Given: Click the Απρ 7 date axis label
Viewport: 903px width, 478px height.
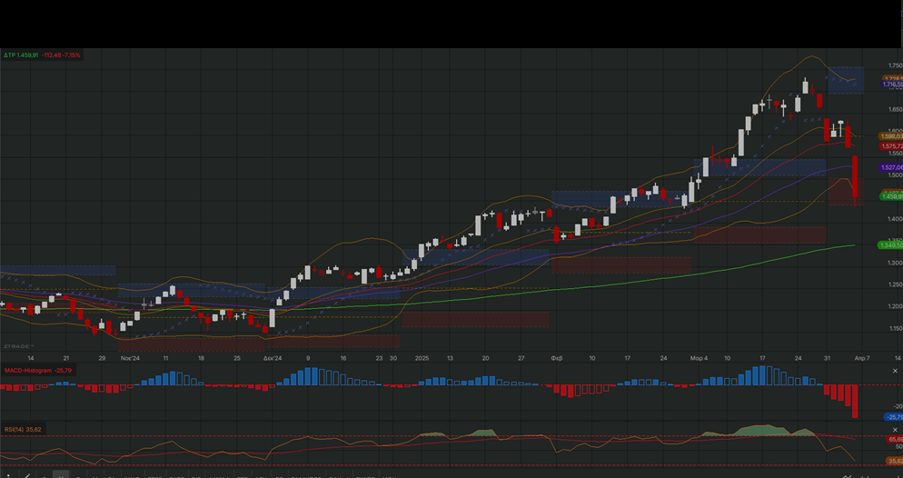Looking at the screenshot, I should coord(862,358).
